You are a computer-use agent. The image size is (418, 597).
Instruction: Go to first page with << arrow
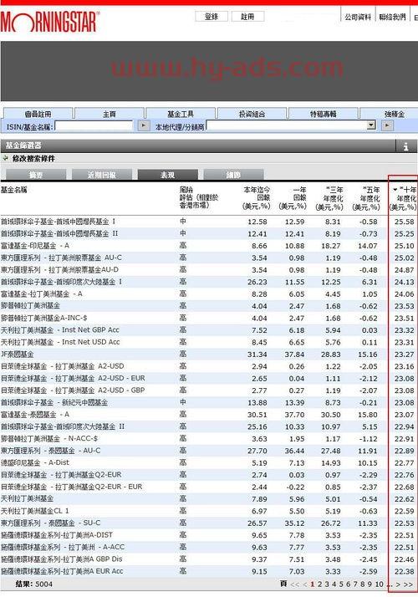point(294,584)
